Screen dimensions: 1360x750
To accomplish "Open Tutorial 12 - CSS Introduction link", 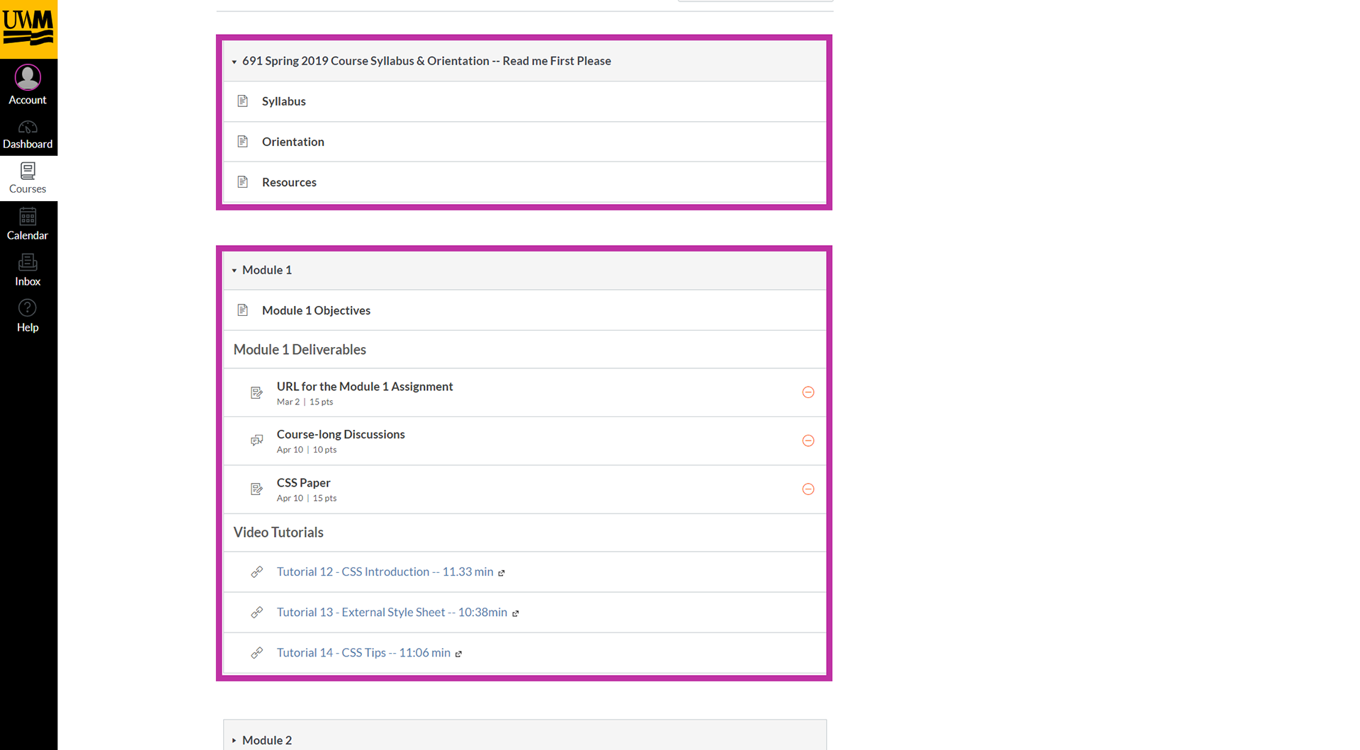I will coord(385,572).
